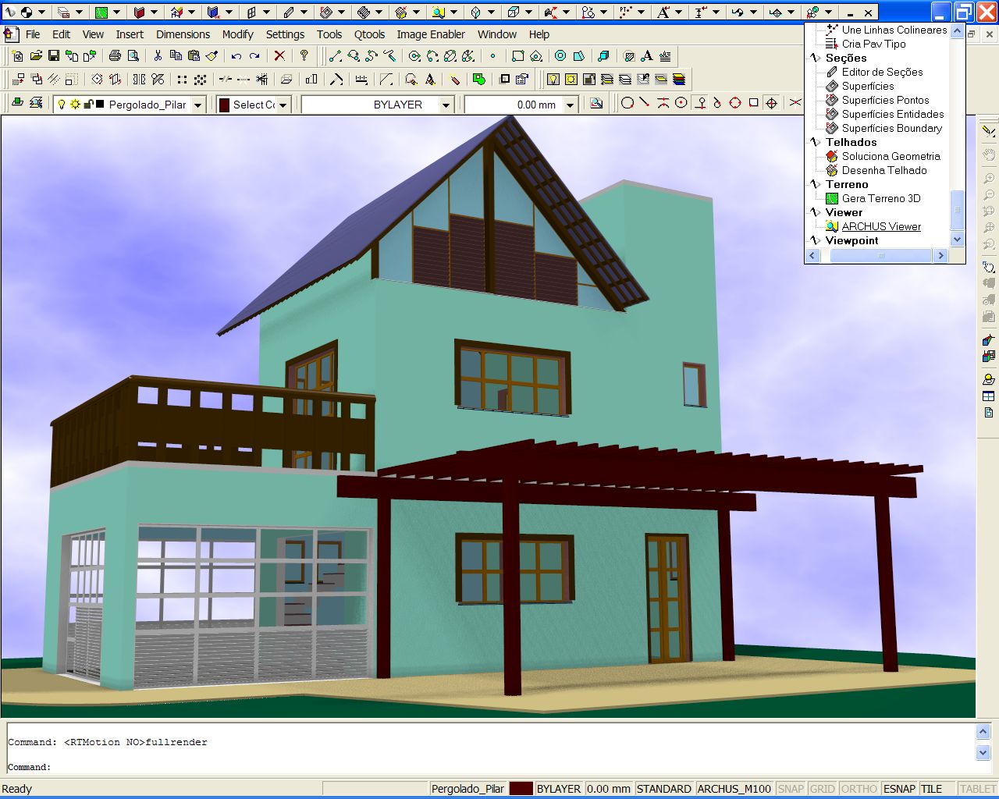999x799 pixels.
Task: Click the dark red color swatch in status bar
Action: point(521,789)
